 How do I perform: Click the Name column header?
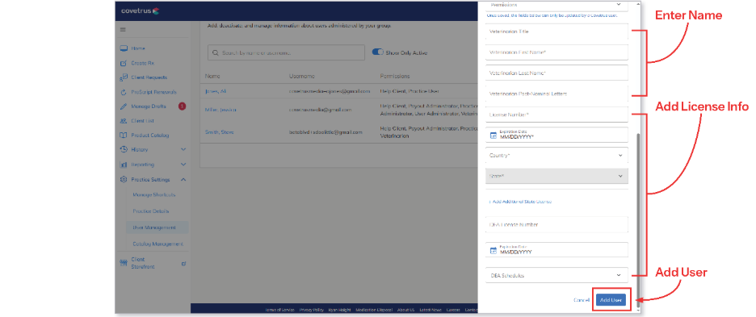pyautogui.click(x=212, y=76)
